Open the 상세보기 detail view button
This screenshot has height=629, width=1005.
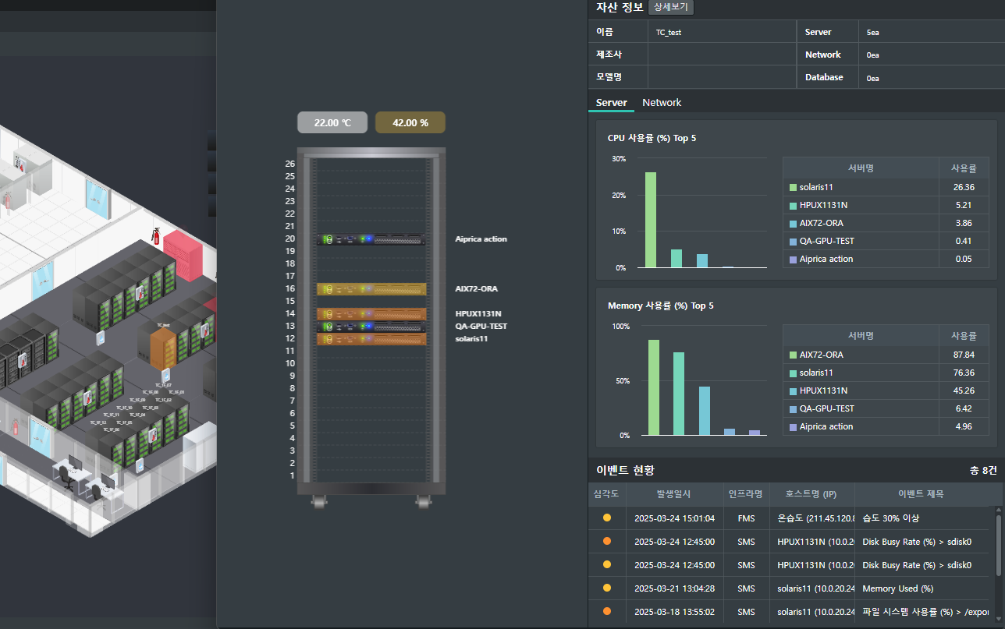(671, 7)
